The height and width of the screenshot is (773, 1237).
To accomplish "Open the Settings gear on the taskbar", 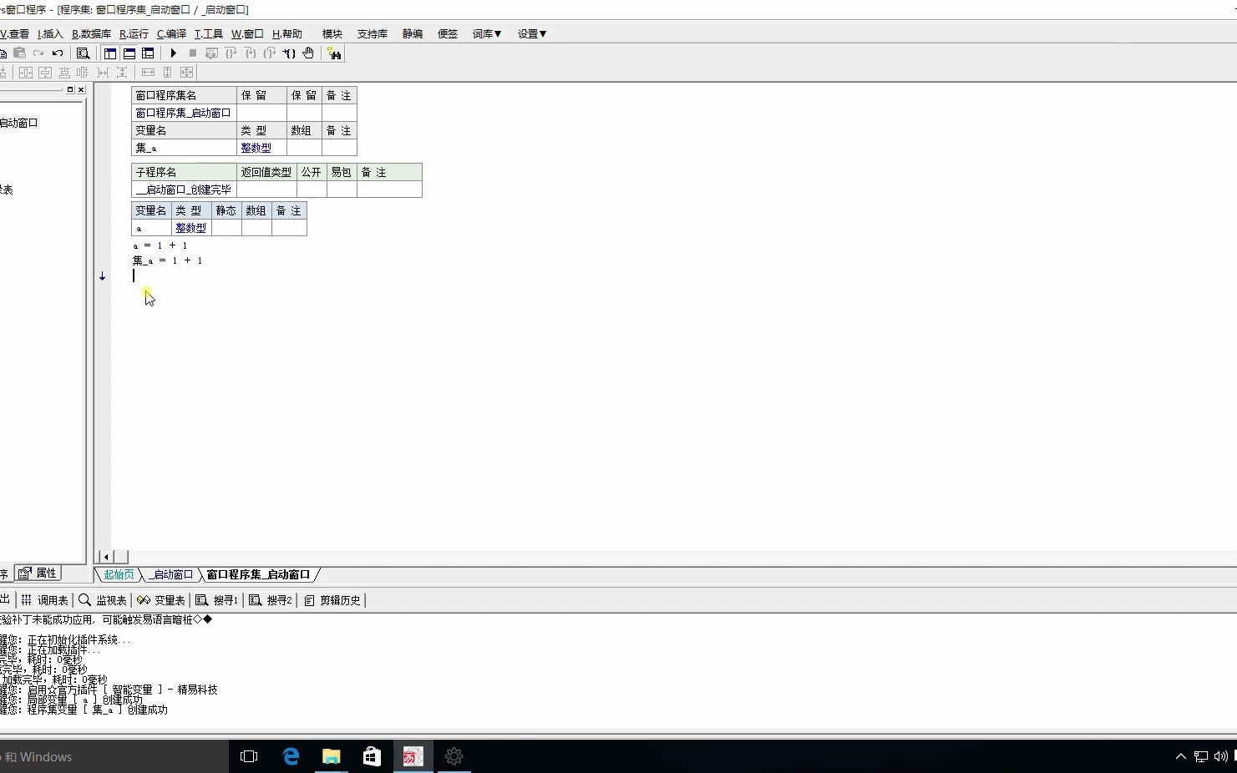I will tap(454, 756).
